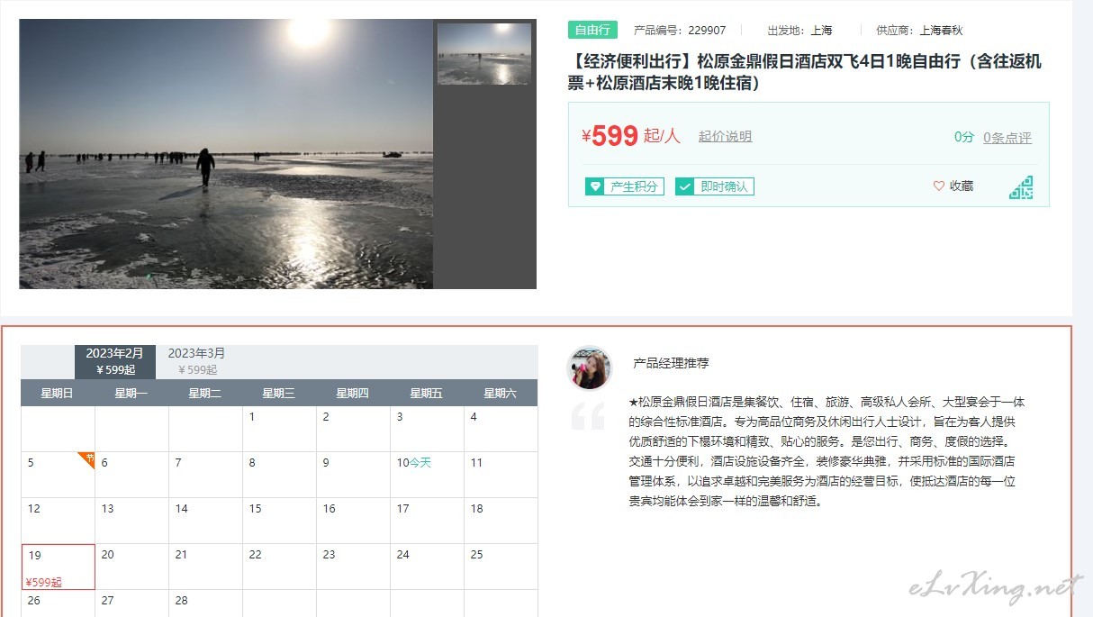Click the orange holiday marker on the 5th

[87, 458]
